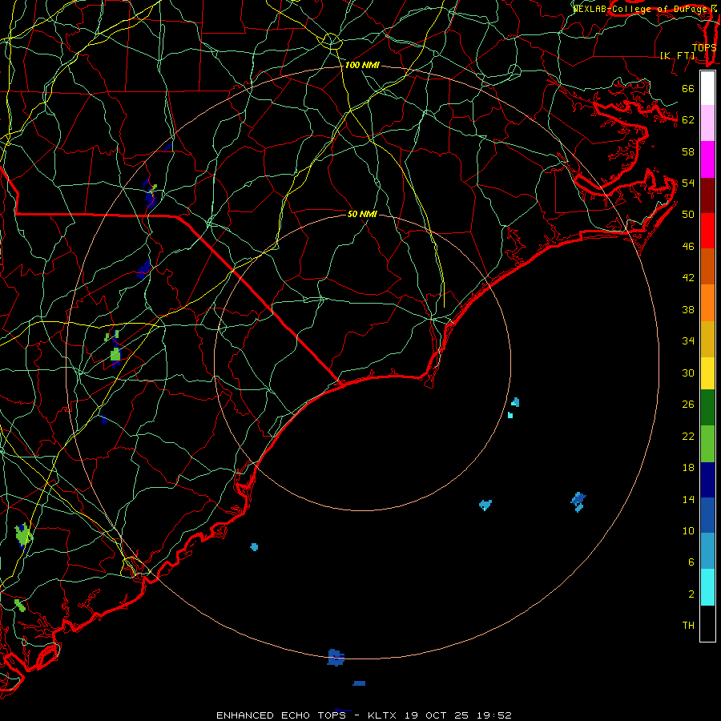Click the small light blue offshore echo southwest of the 50 NMI ring

[254, 546]
